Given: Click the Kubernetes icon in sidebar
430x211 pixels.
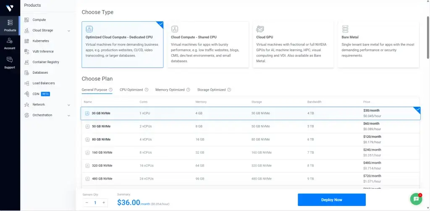Looking at the screenshot, I should [27, 41].
